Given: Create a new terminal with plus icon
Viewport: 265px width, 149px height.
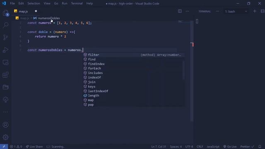Looking at the screenshot, I should 255,11.
